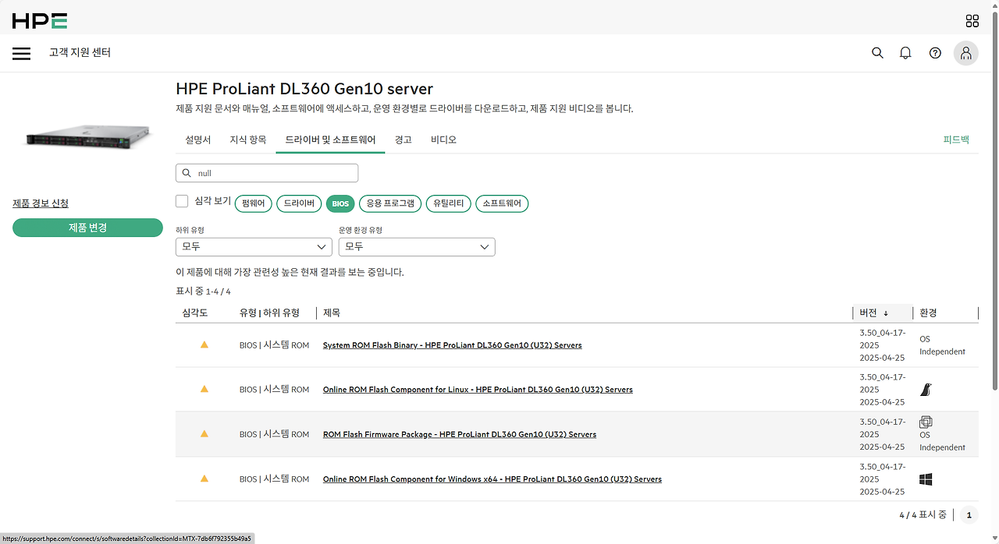Image resolution: width=999 pixels, height=544 pixels.
Task: Click the 제품 변경 button
Action: pyautogui.click(x=87, y=226)
